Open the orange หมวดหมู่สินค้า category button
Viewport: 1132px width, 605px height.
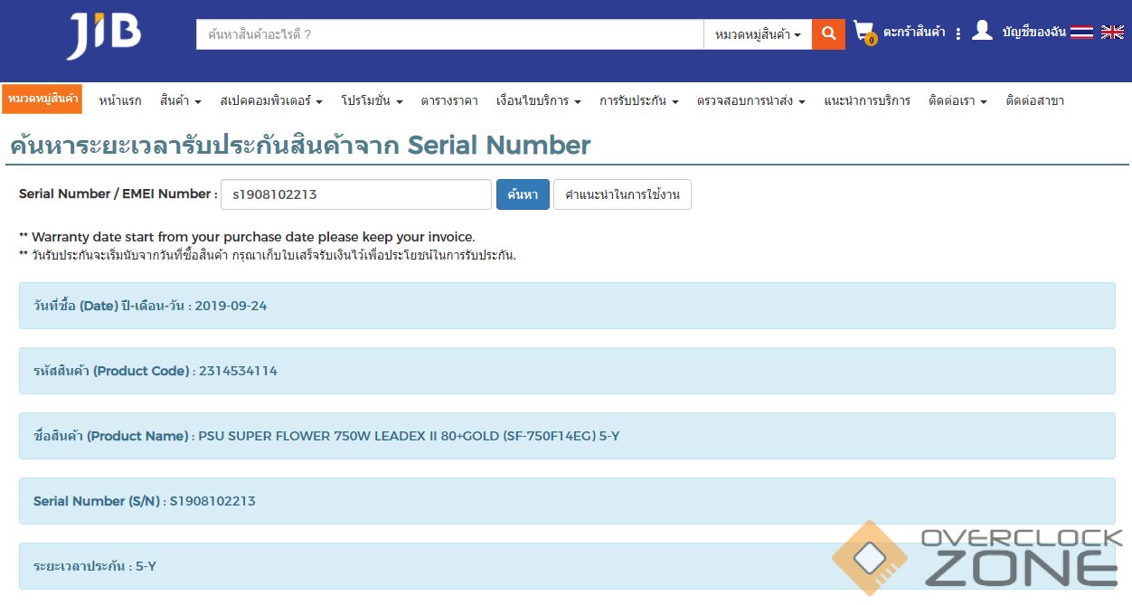(42, 99)
